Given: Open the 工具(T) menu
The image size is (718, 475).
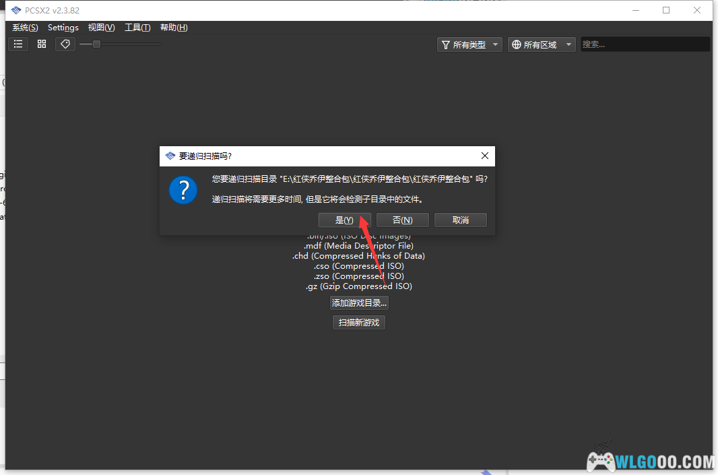Looking at the screenshot, I should (137, 28).
